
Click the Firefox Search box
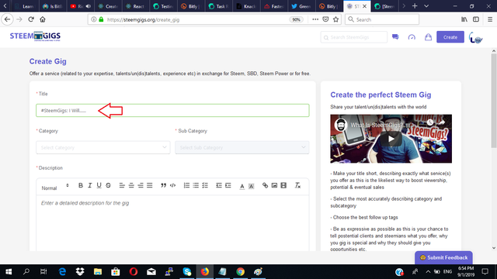(382, 19)
